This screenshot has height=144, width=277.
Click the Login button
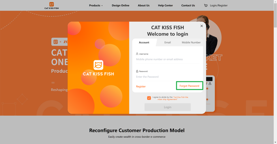point(167,107)
